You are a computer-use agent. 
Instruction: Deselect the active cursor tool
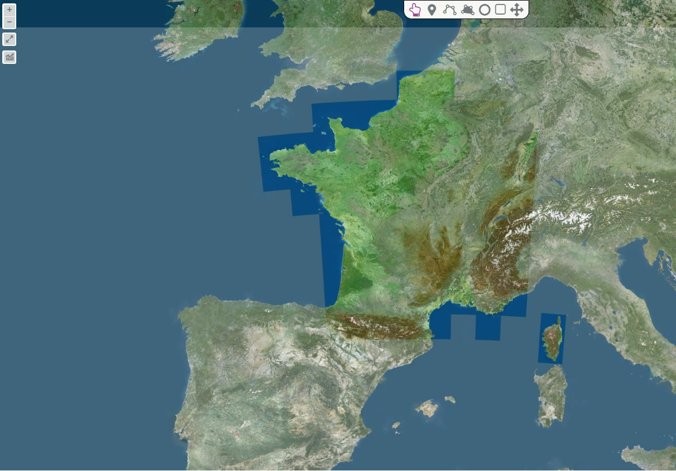tap(415, 10)
